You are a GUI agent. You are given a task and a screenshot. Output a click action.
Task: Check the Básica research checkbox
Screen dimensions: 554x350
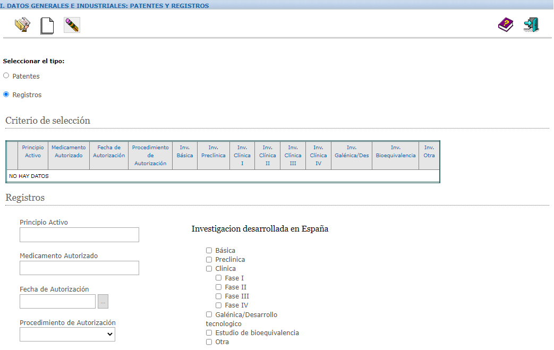coord(209,250)
